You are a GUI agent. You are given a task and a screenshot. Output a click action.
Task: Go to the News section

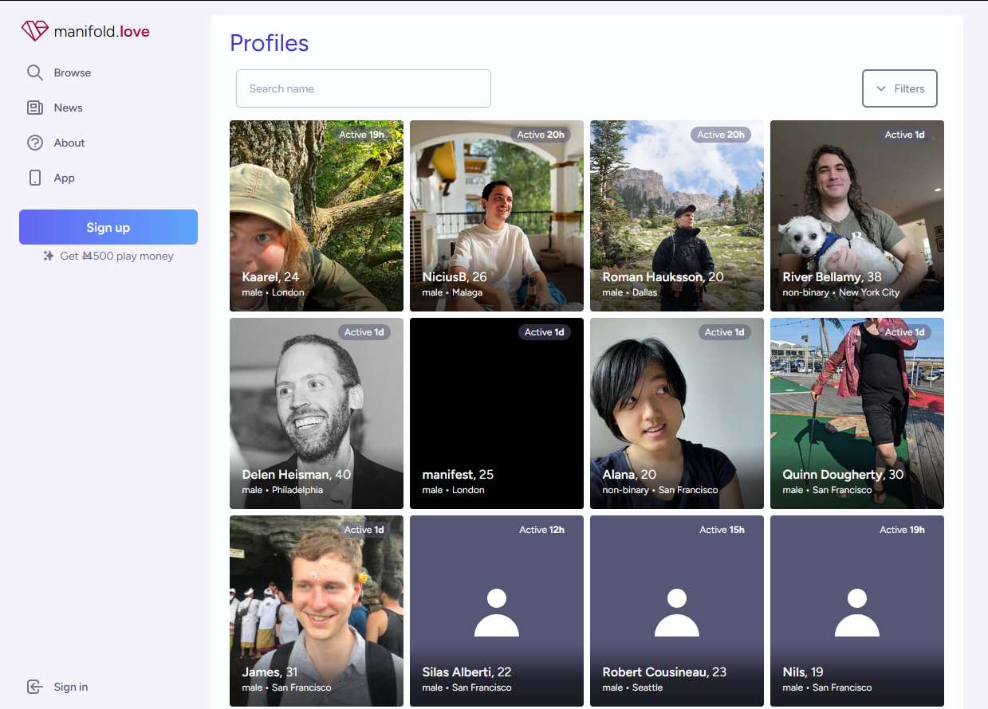69,108
